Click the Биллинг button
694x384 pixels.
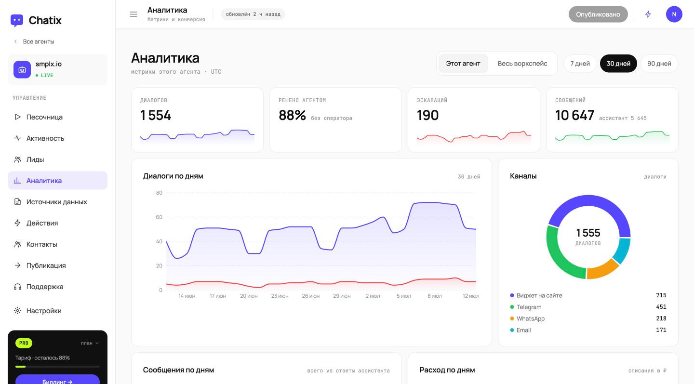point(57,380)
